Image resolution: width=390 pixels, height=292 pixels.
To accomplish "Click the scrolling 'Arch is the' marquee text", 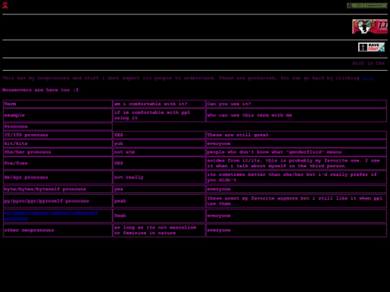I will 368,63.
